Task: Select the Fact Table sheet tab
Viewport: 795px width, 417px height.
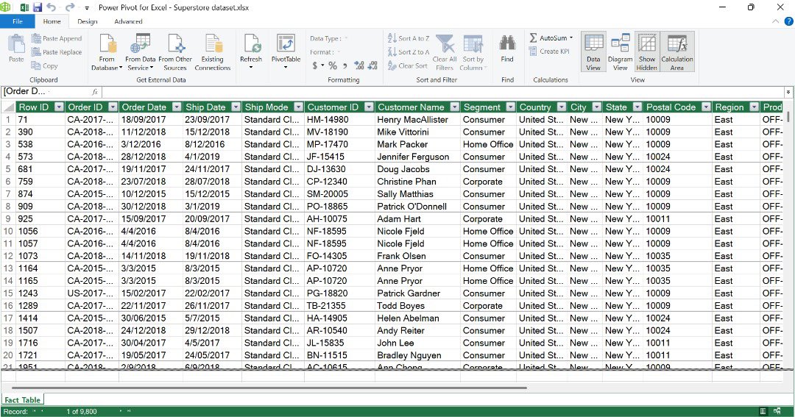Action: pos(22,400)
